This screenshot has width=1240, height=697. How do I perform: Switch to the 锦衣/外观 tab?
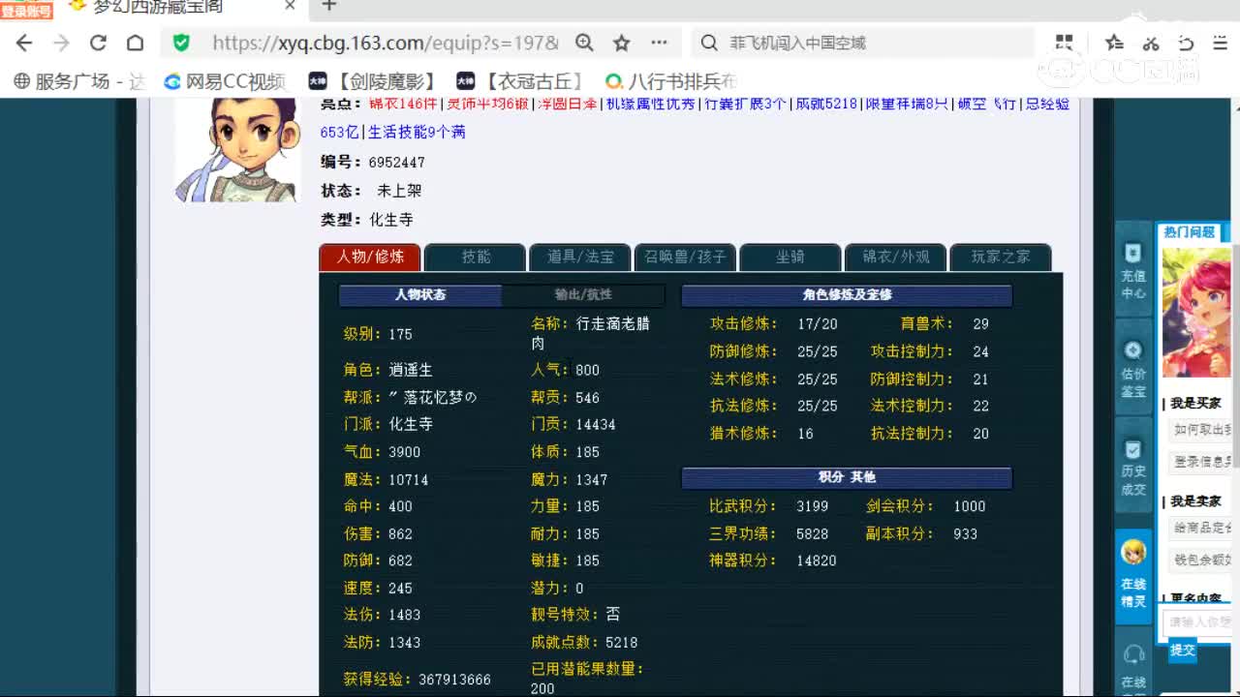(896, 257)
